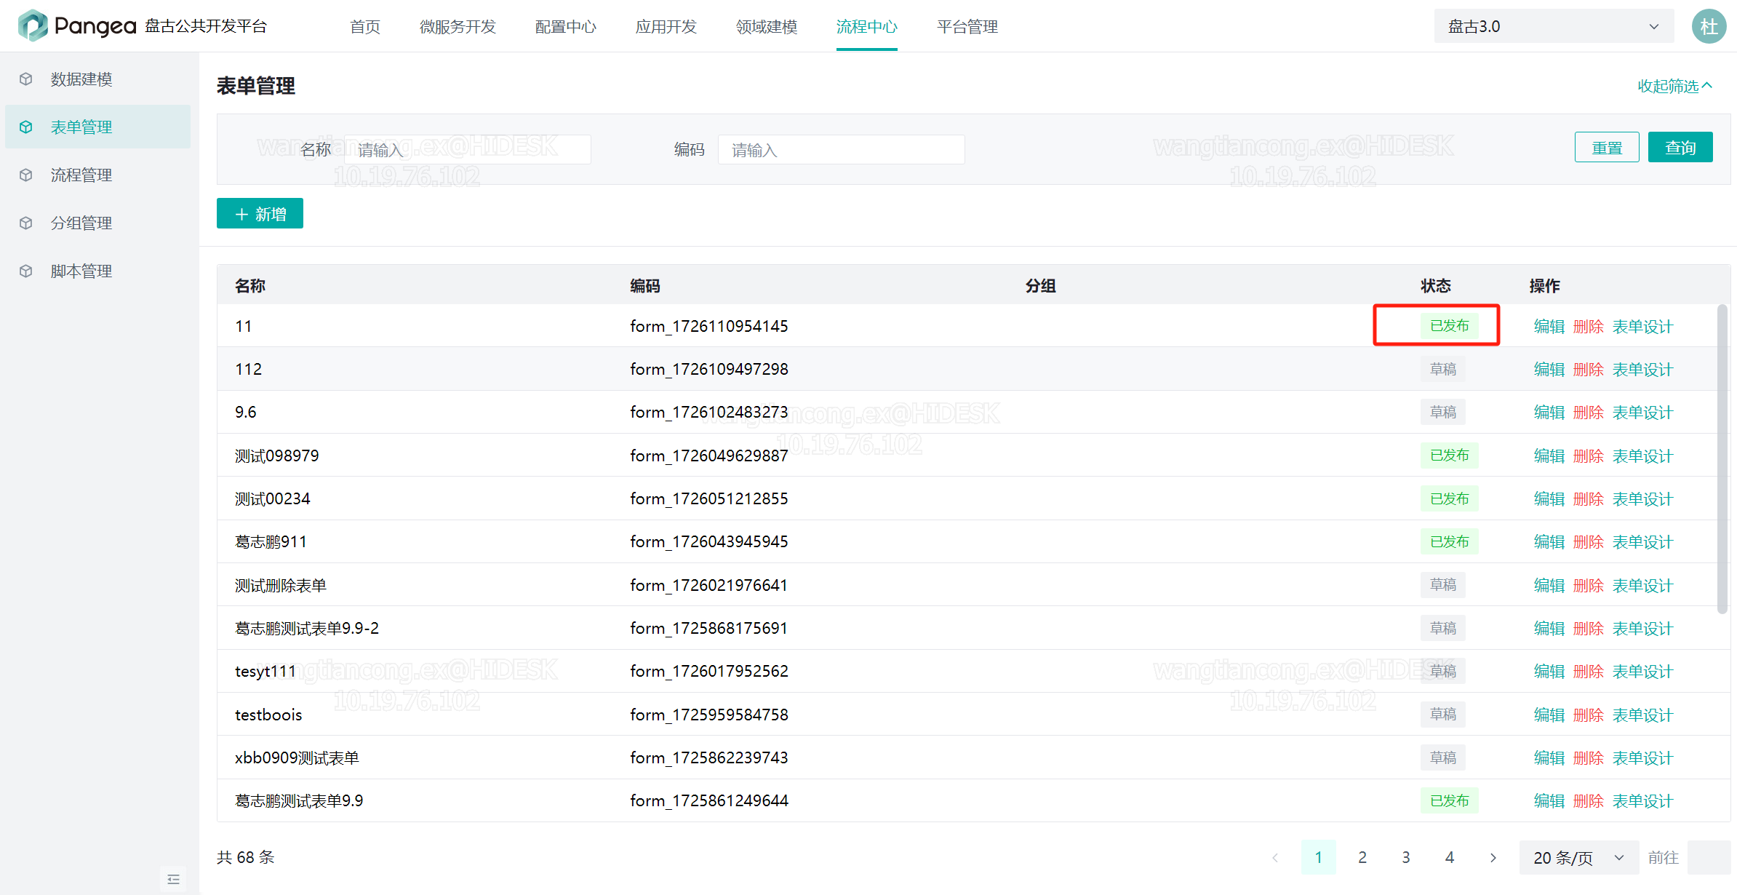The width and height of the screenshot is (1737, 895).
Task: Focus the 前往 page jump input
Action: click(x=1709, y=857)
